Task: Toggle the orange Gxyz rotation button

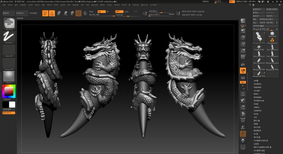Action: click(x=243, y=82)
